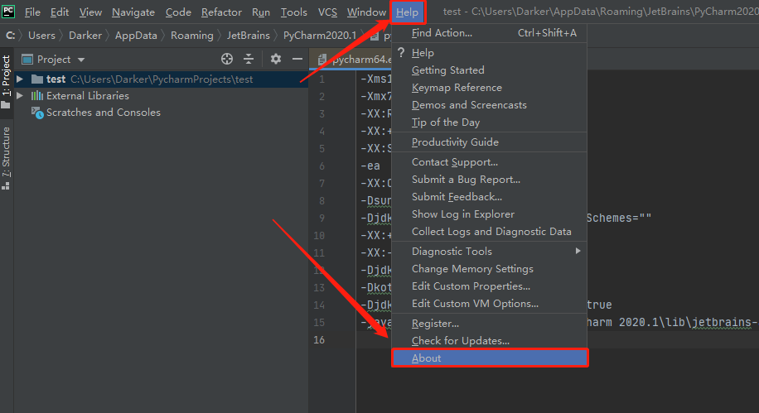The image size is (759, 413).
Task: Open the Window menu
Action: pyautogui.click(x=366, y=12)
